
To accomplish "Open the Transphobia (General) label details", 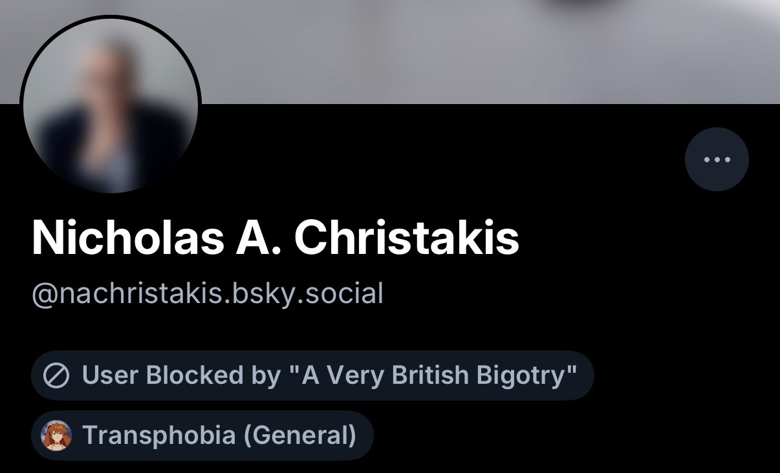I will (202, 436).
